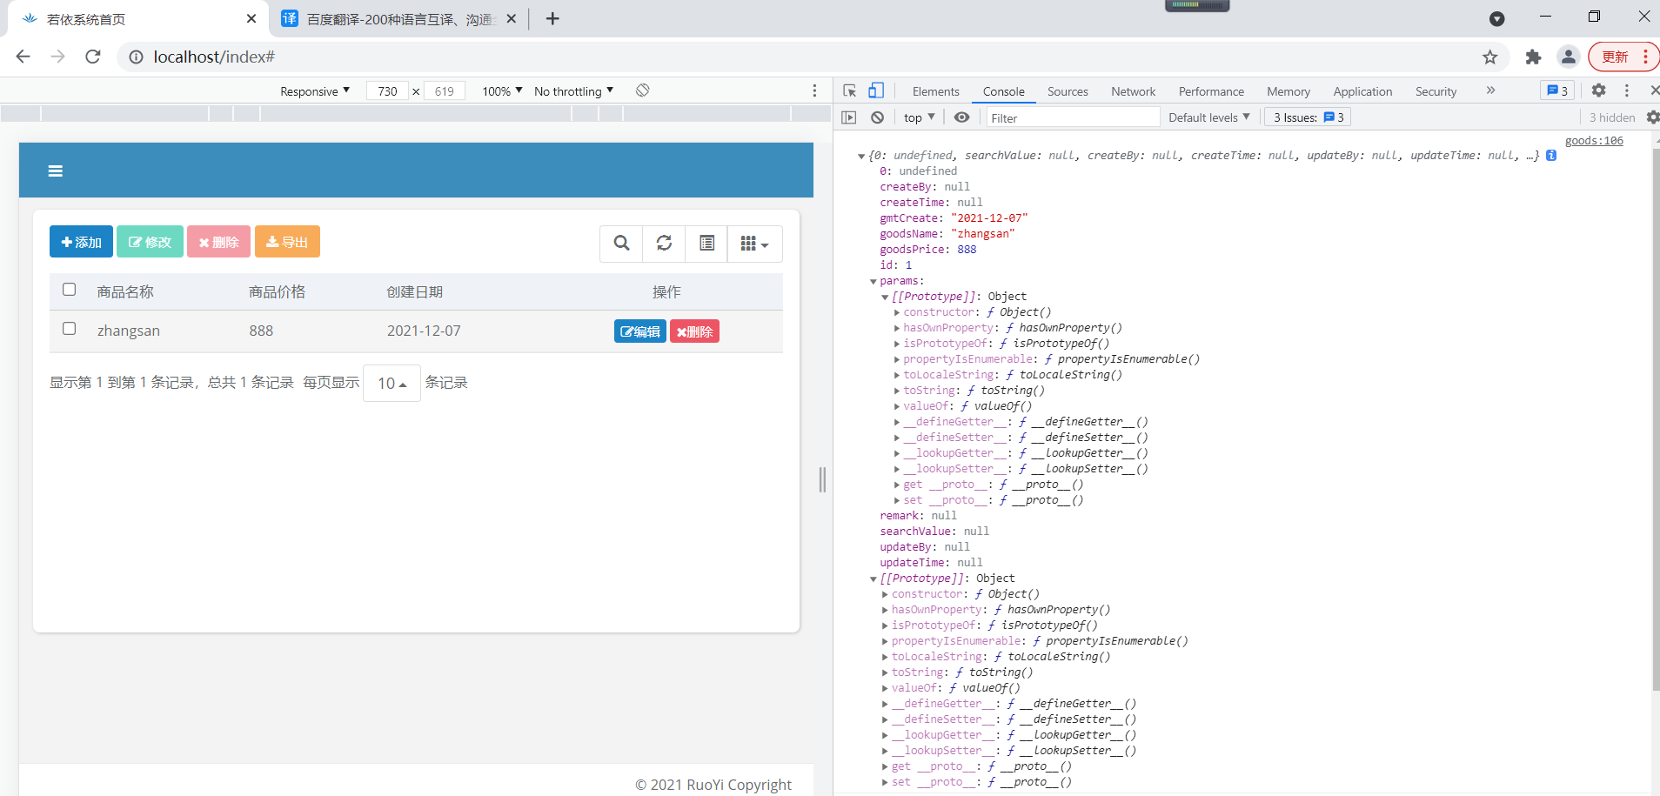Open the Responsive device dropdown
The image size is (1660, 796).
(315, 90)
